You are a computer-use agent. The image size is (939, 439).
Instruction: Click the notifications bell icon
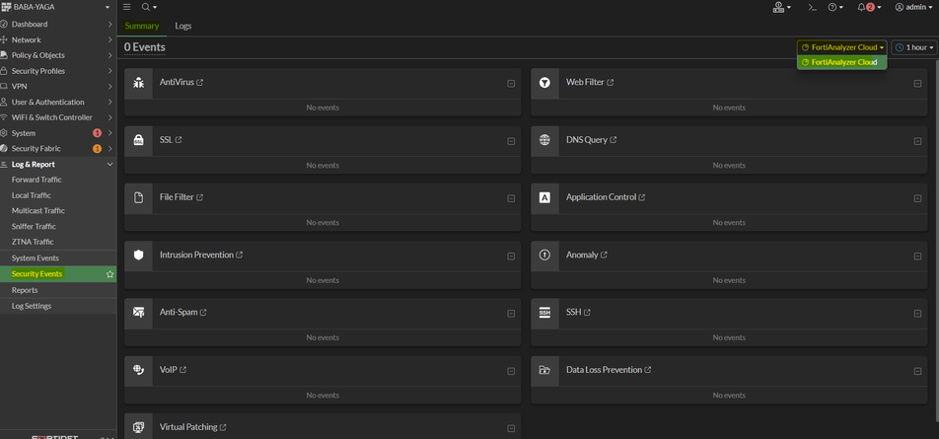point(861,7)
